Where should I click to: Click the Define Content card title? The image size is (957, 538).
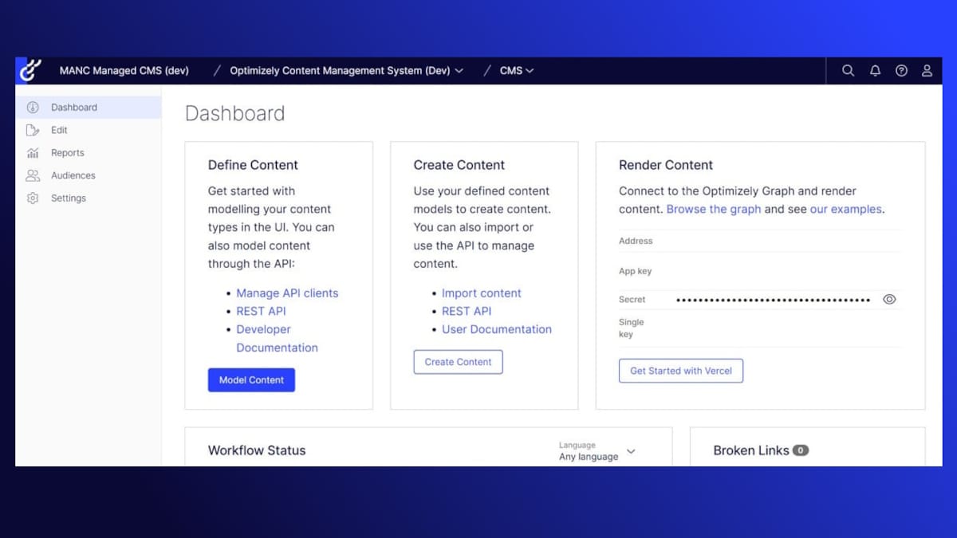click(253, 165)
